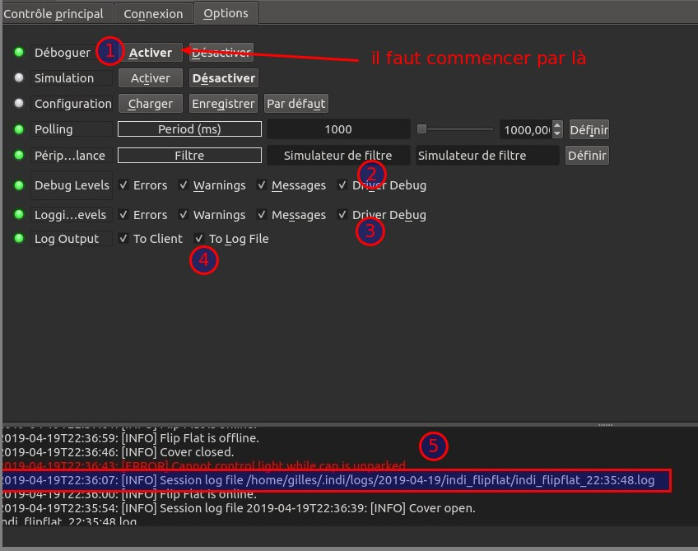
Task: Click the Period (ms) label box
Action: 189,129
